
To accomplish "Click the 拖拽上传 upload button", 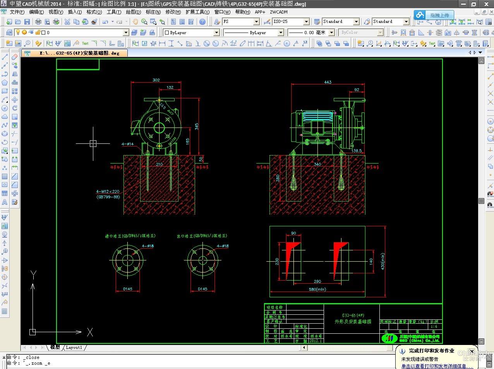I will 434,15.
